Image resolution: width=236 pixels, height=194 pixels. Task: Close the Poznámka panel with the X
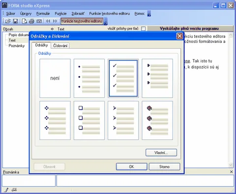(x=232, y=172)
